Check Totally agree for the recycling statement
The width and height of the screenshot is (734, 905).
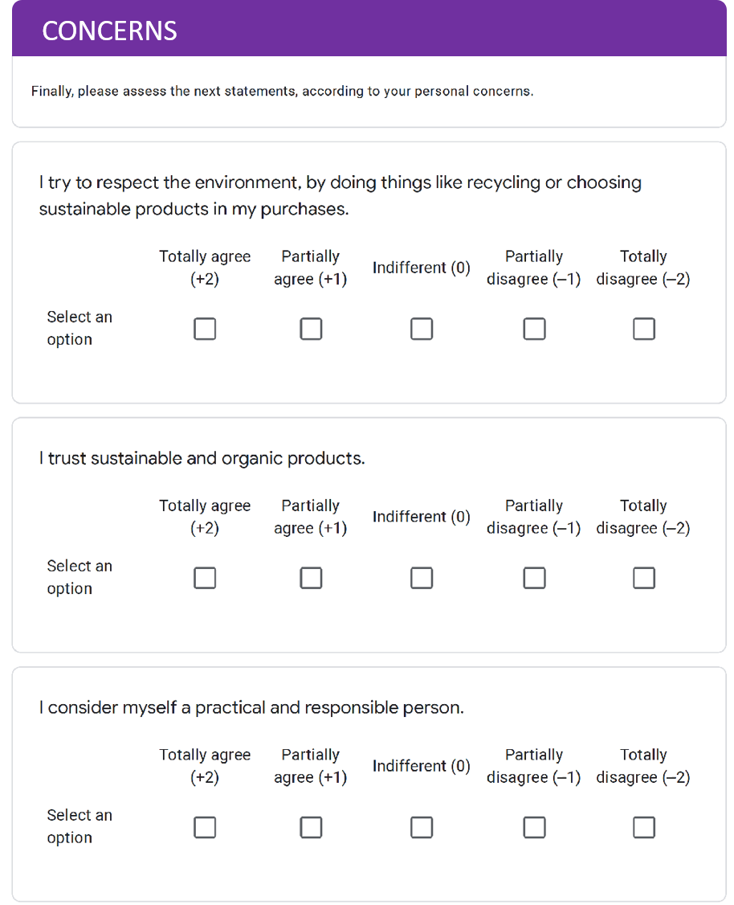205,329
